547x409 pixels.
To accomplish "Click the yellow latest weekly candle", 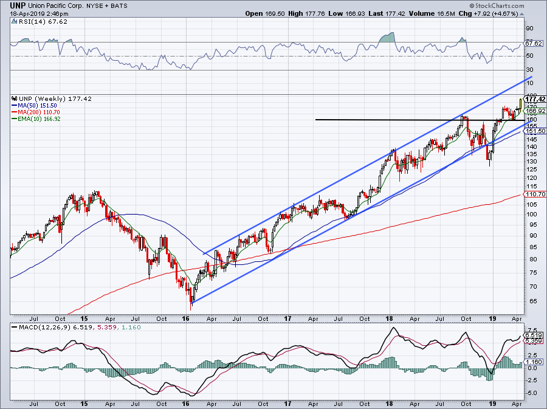I will (520, 104).
